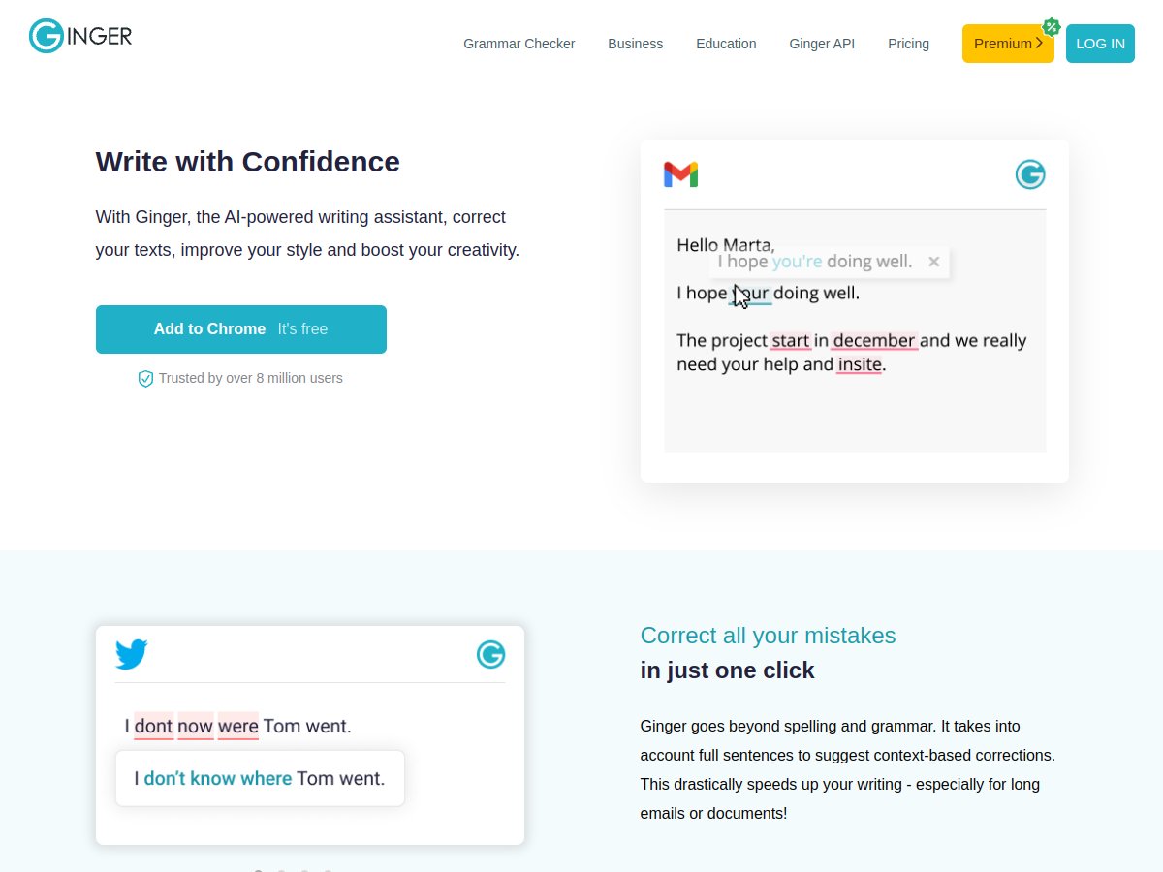Click "Trusted by over 8 million users" text
The height and width of the screenshot is (872, 1163).
[x=251, y=378]
